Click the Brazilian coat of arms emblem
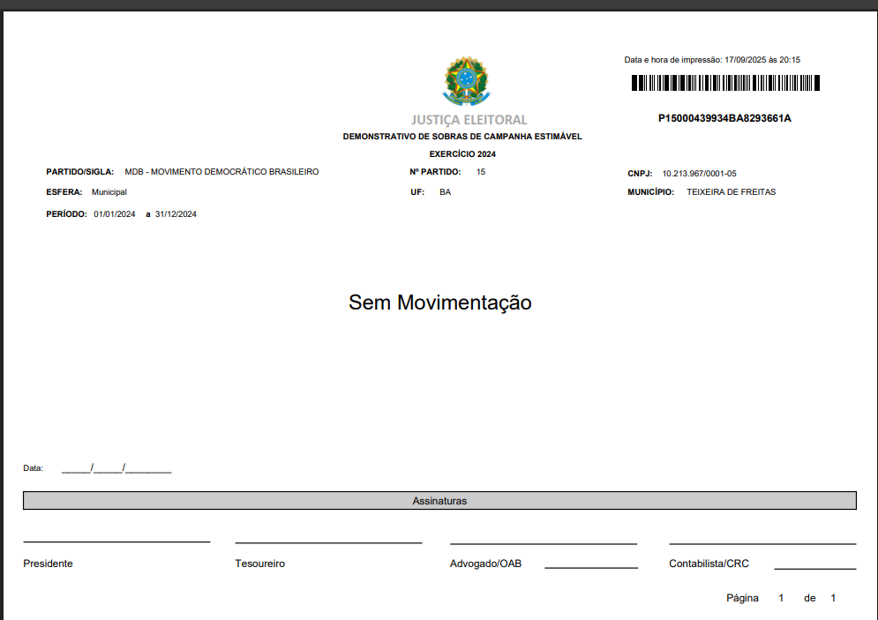 click(x=468, y=81)
